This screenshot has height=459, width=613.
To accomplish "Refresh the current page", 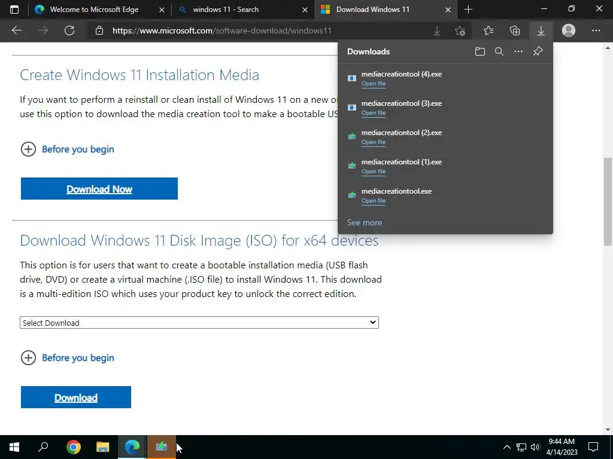I will 69,30.
